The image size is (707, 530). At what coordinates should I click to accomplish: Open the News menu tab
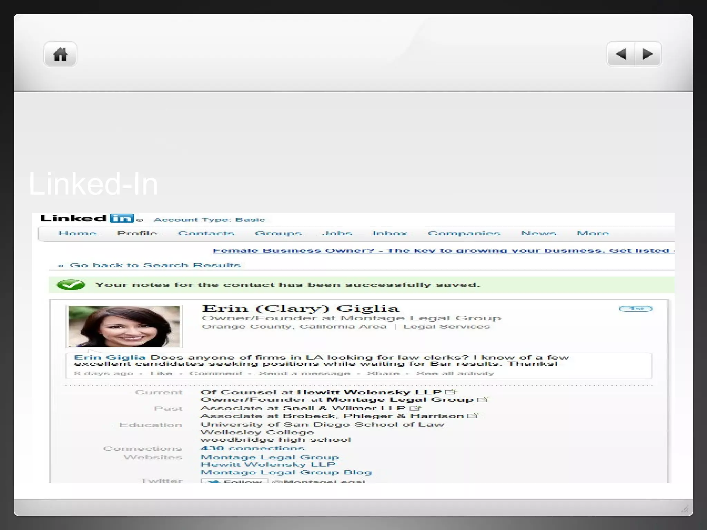tap(539, 233)
